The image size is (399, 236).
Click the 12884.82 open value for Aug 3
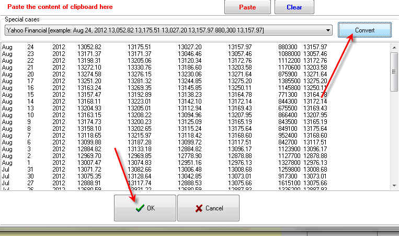coord(89,149)
